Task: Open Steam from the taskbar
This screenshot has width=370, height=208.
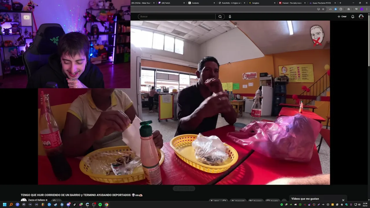Action: point(55,205)
